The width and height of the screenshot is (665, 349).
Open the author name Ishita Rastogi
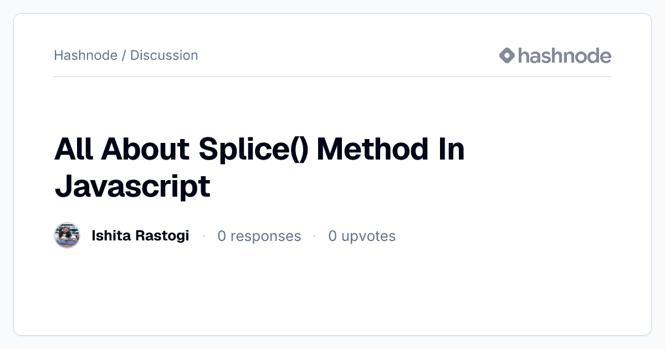click(x=140, y=236)
